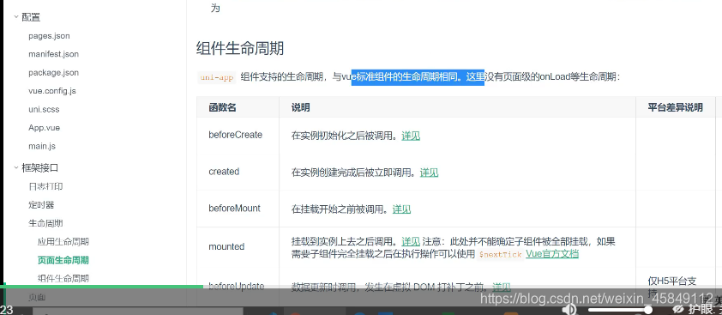Open 详见 link in beforeMount row

(401, 209)
